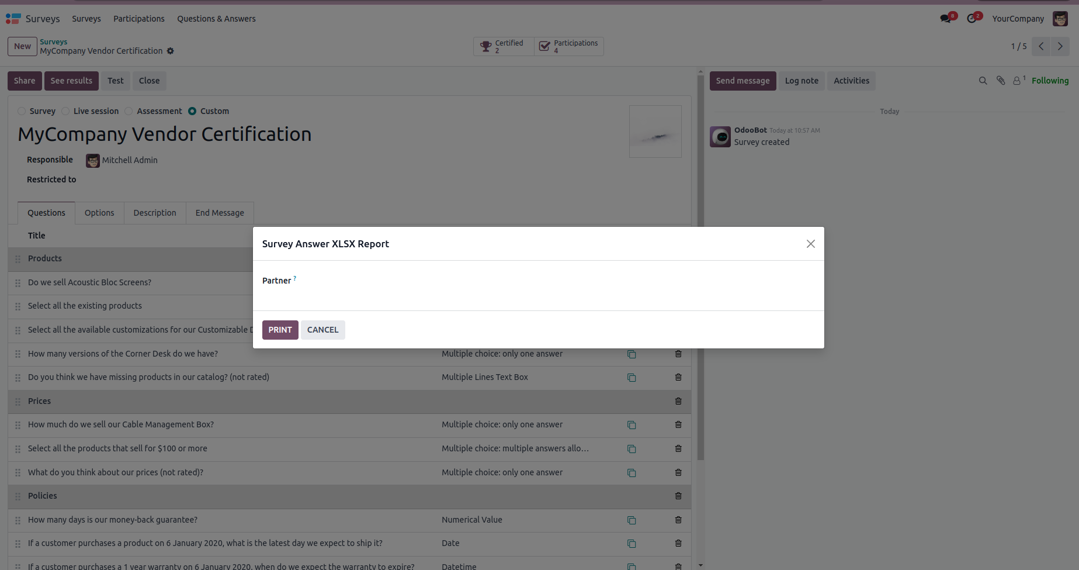Open the activities clock icon

click(972, 19)
